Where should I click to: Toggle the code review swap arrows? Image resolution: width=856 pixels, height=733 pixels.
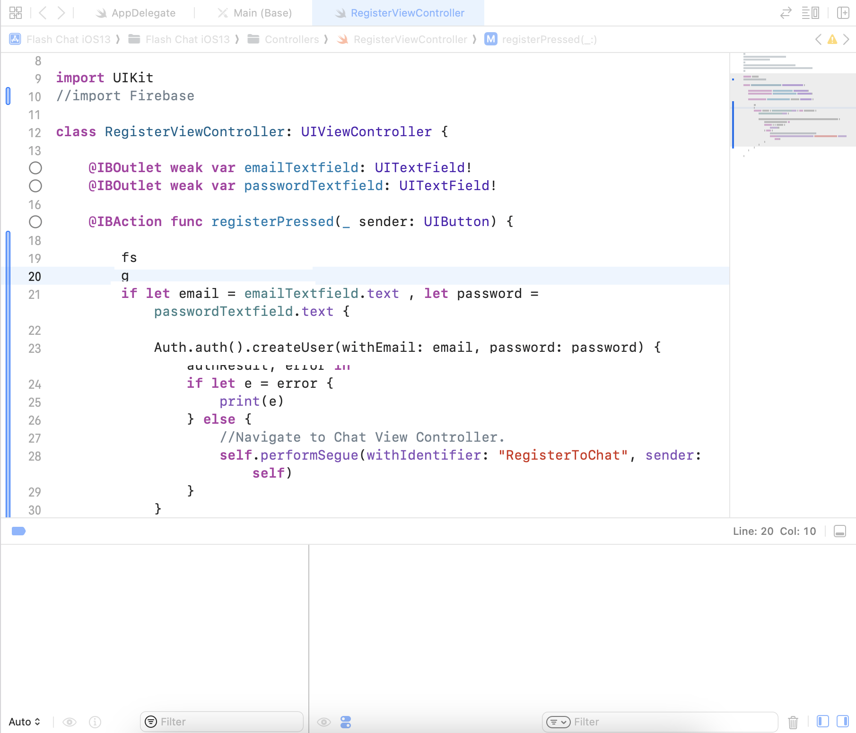[786, 13]
